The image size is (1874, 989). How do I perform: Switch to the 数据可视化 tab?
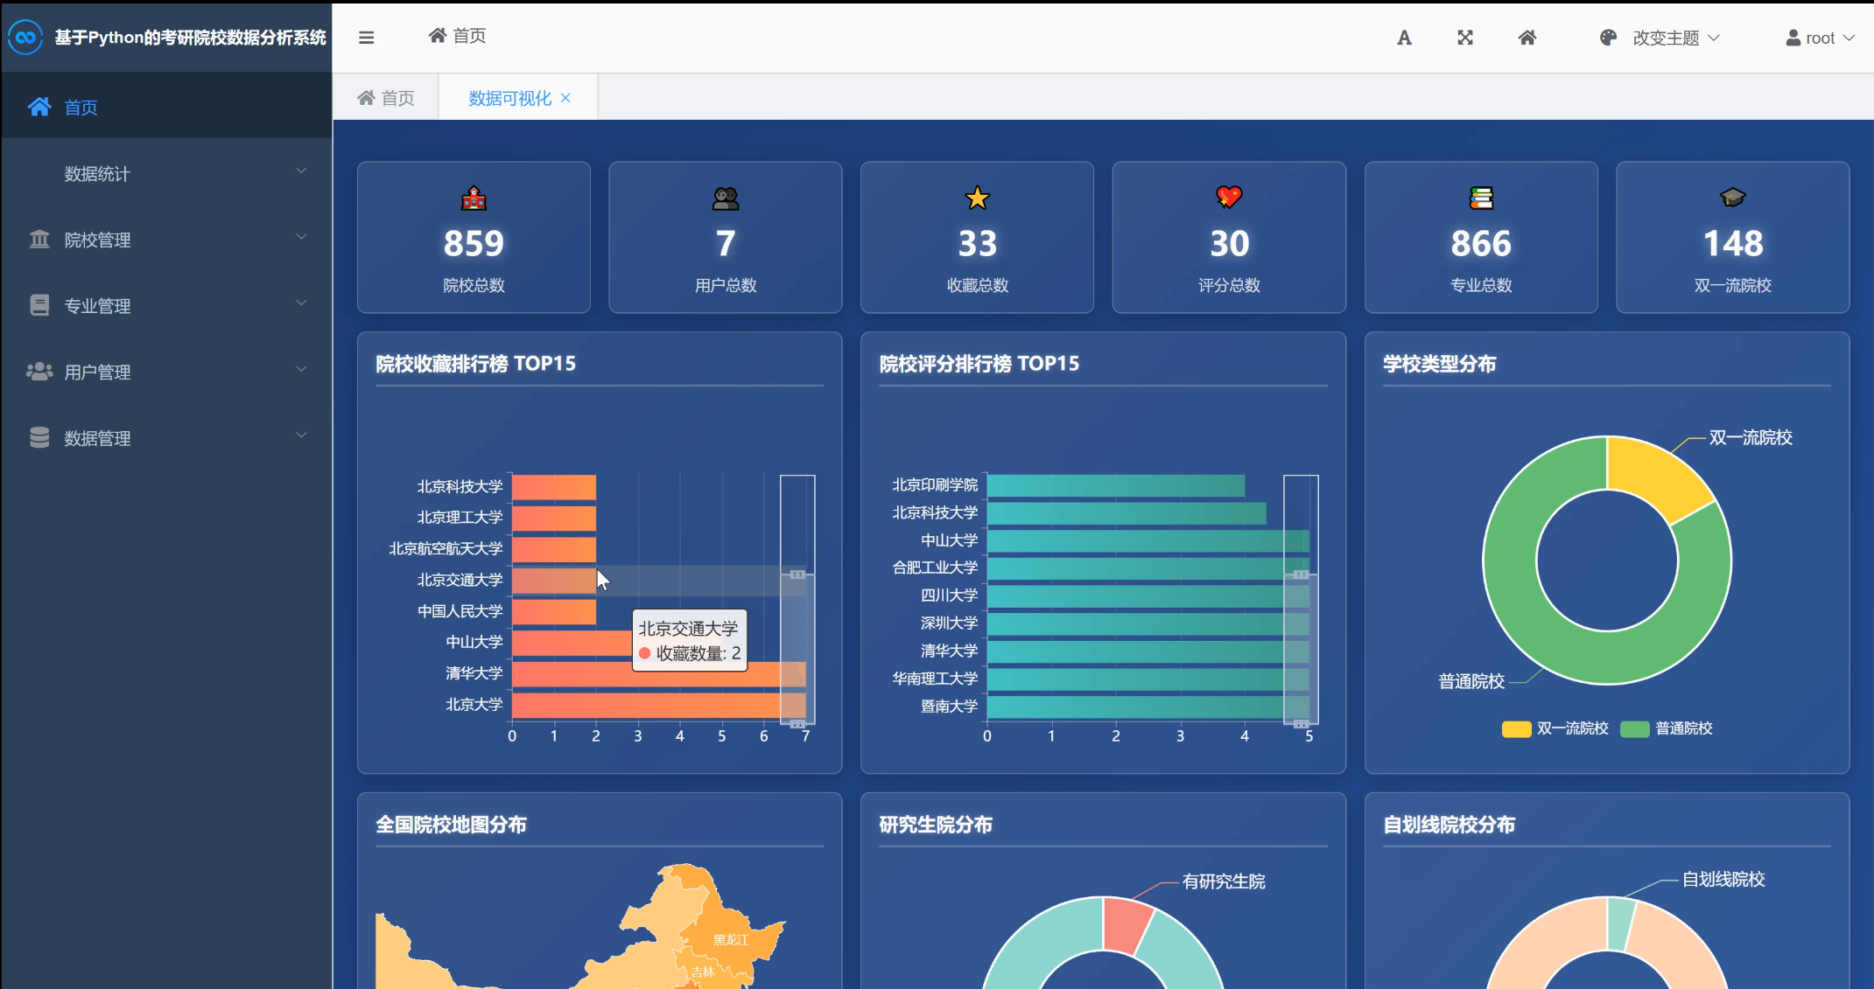(x=510, y=98)
